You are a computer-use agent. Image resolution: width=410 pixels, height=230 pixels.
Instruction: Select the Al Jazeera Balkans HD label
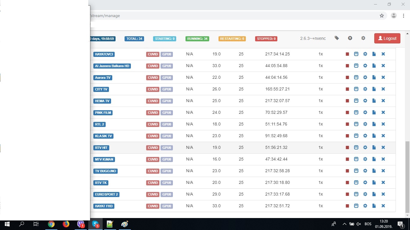pos(112,66)
